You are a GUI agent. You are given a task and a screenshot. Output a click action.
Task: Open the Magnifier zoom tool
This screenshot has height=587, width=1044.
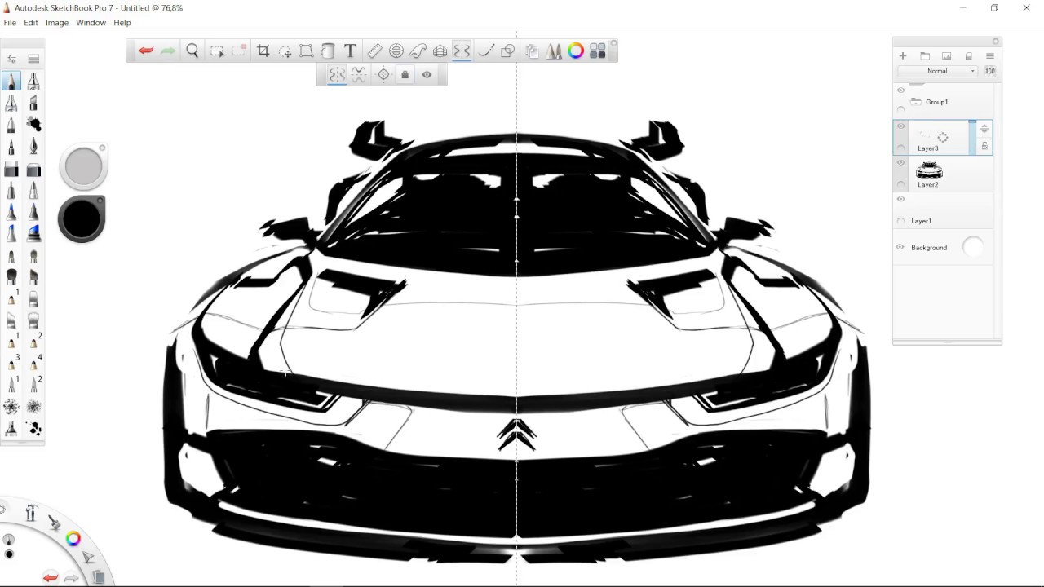click(192, 51)
